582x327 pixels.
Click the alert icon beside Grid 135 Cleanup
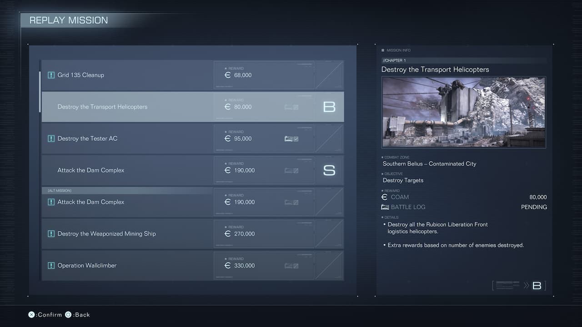(x=51, y=75)
